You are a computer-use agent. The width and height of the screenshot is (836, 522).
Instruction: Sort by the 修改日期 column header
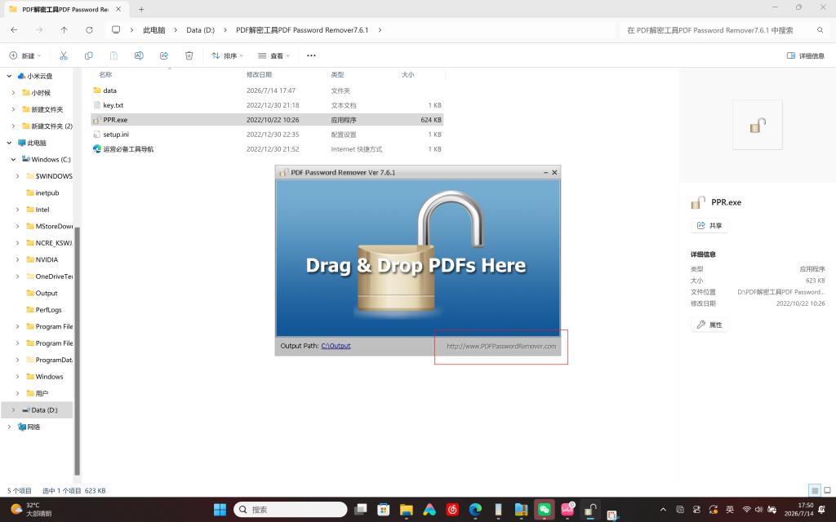tap(259, 74)
